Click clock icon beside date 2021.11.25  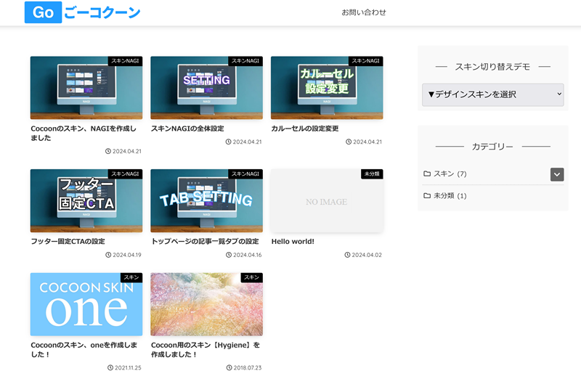click(x=110, y=367)
